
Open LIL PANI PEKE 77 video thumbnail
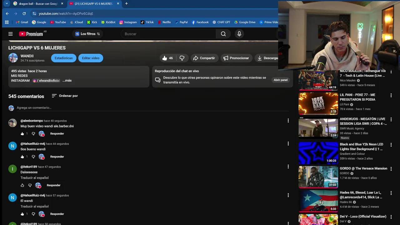[x=318, y=103]
